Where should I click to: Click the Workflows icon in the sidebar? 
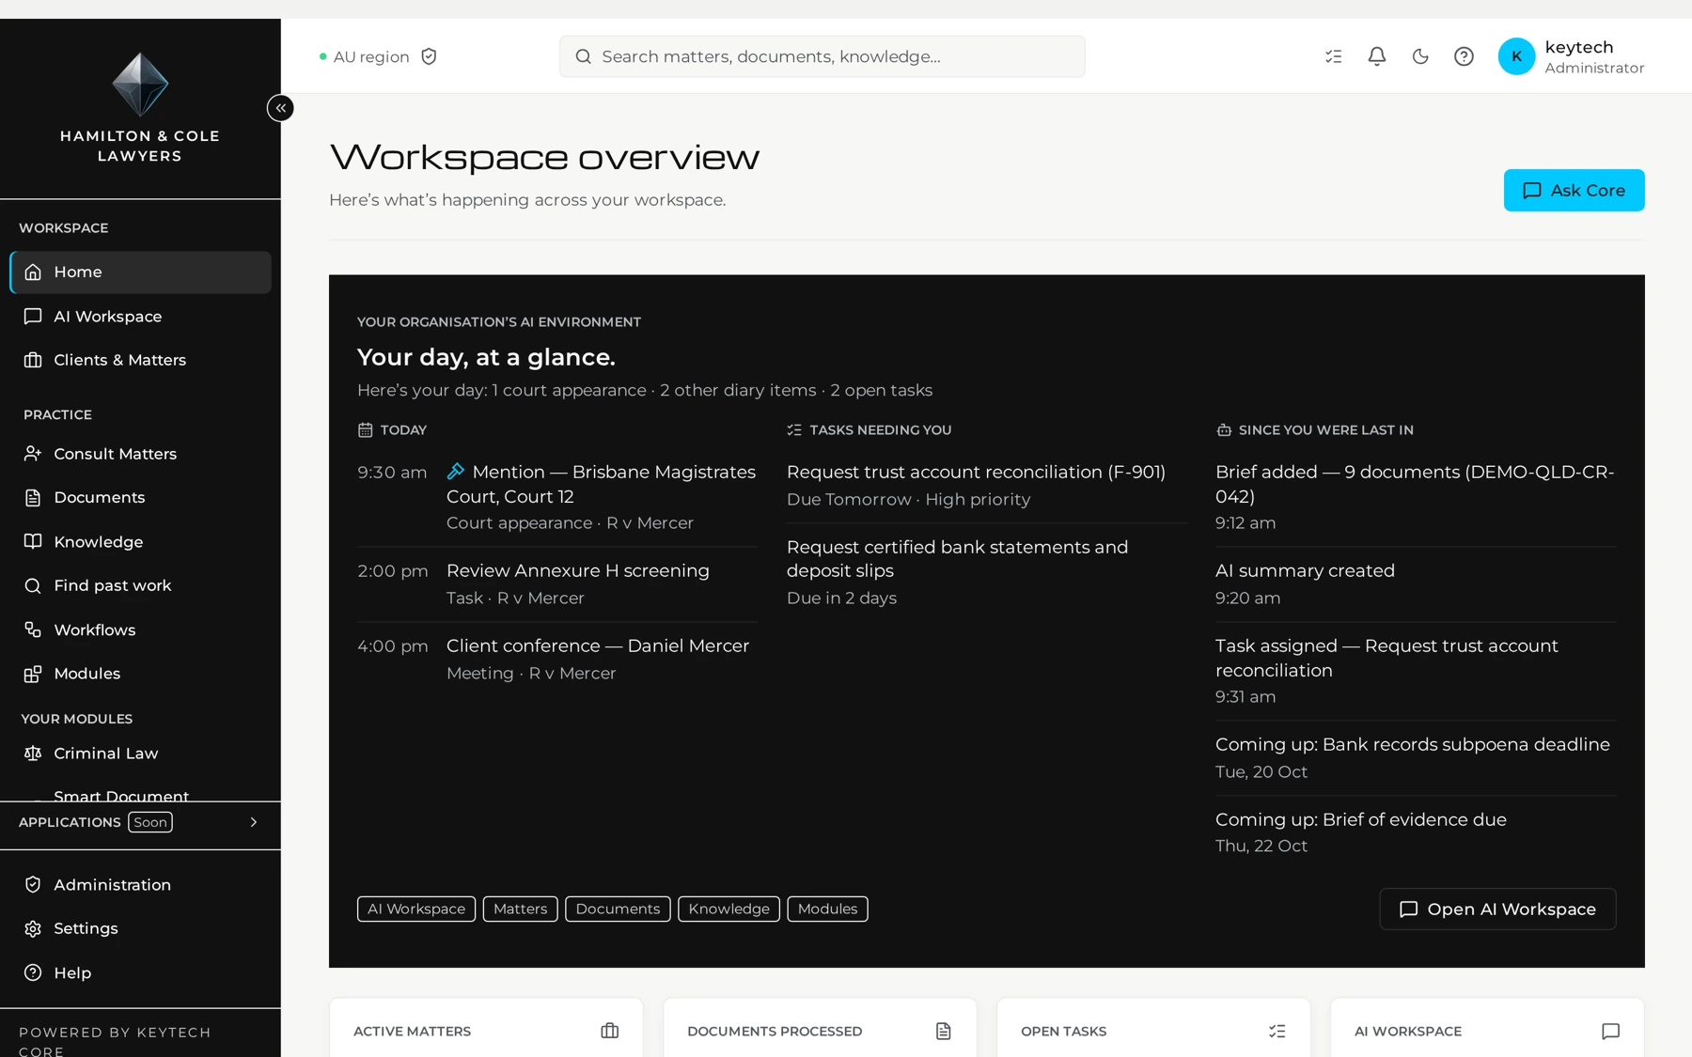(33, 630)
